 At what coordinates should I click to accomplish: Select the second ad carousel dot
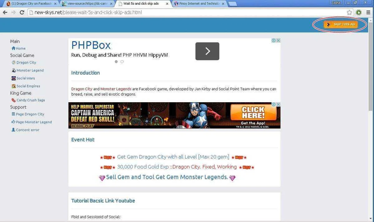pyautogui.click(x=122, y=62)
